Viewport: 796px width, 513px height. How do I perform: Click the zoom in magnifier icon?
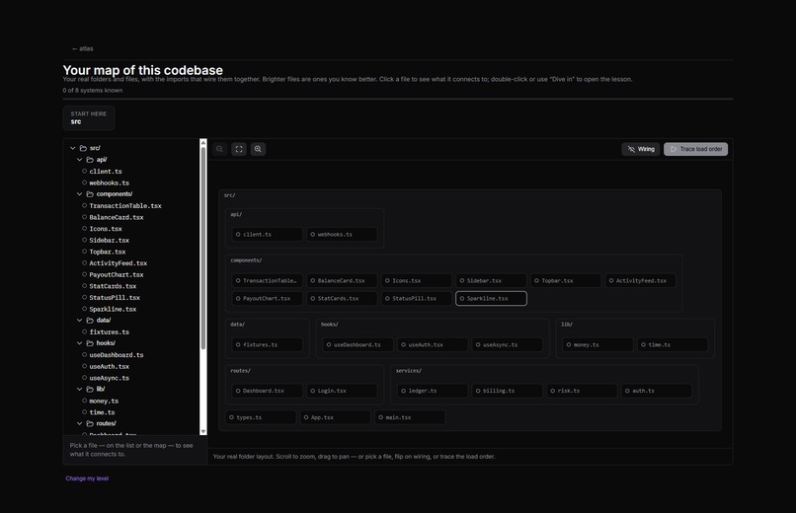tap(258, 149)
